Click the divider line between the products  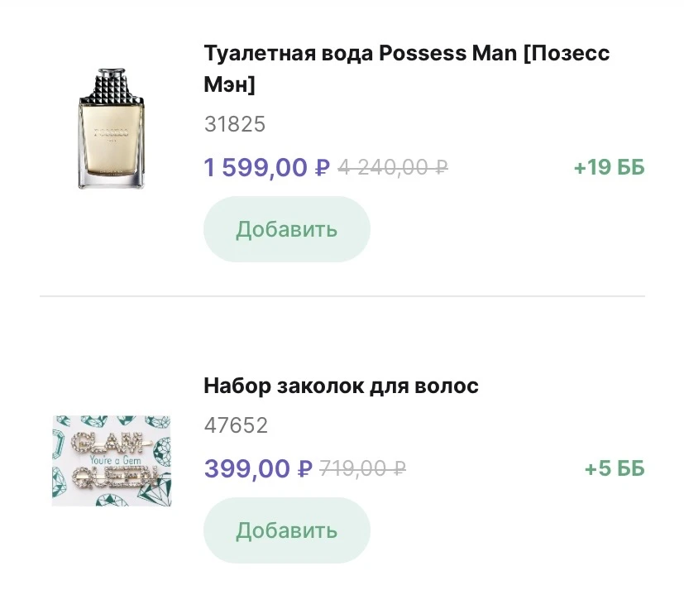(342, 295)
